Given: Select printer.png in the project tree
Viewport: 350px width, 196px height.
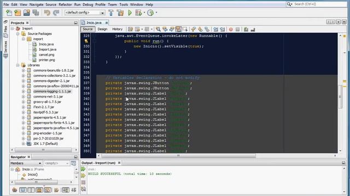Looking at the screenshot, I should (x=47, y=60).
